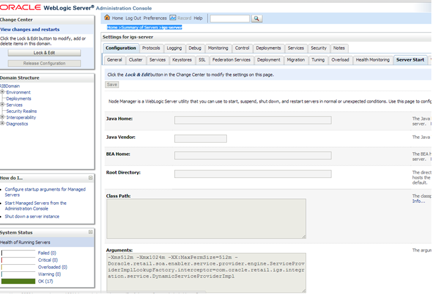Click the Record chart icon
The width and height of the screenshot is (432, 294).
[x=173, y=18]
